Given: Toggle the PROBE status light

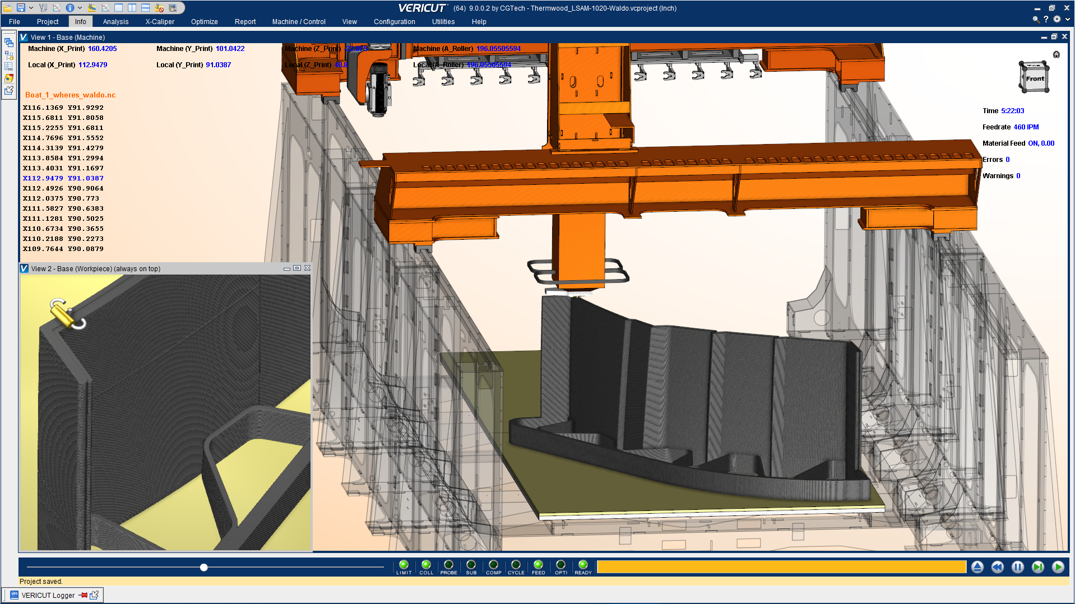Looking at the screenshot, I should click(448, 565).
